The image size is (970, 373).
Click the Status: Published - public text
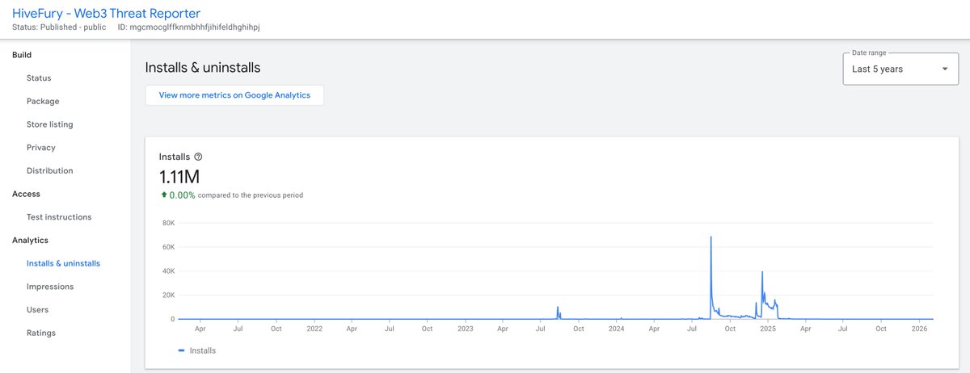57,27
